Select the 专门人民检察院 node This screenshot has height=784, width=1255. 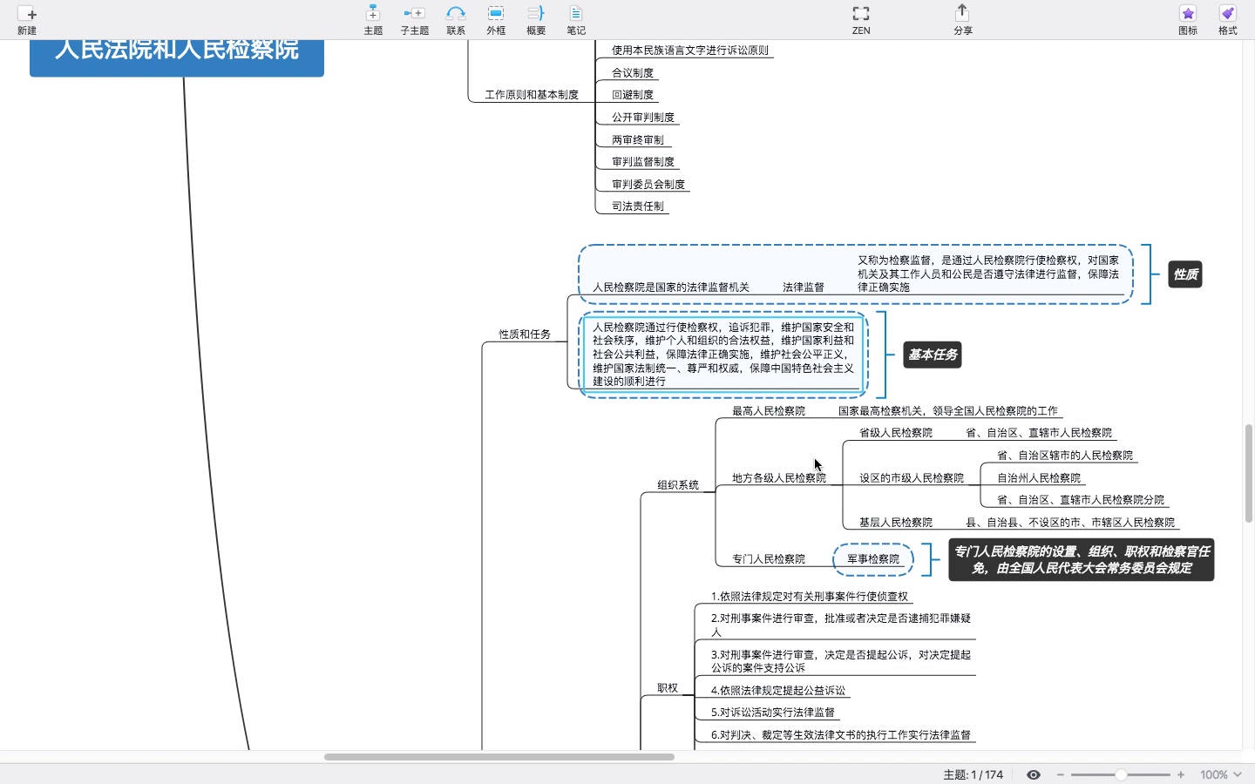(x=769, y=559)
